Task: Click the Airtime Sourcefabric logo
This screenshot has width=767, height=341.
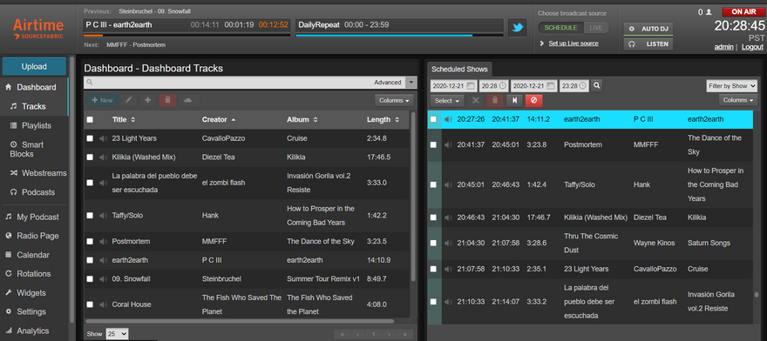Action: click(x=38, y=30)
